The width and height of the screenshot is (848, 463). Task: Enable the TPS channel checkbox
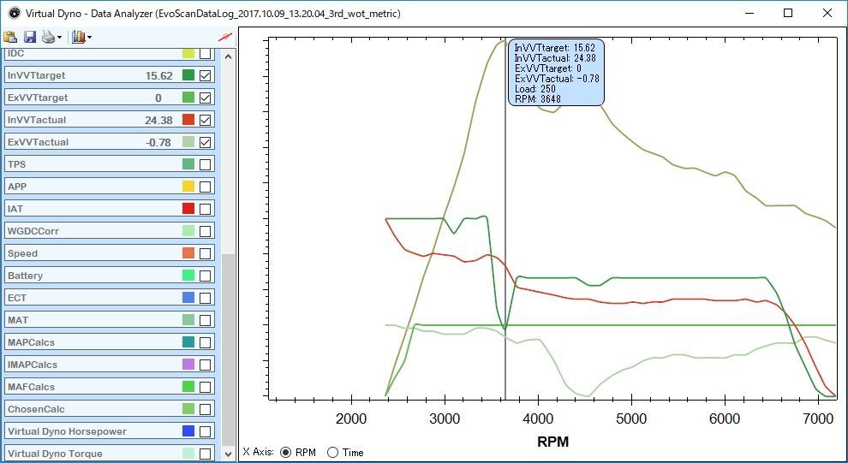point(206,164)
